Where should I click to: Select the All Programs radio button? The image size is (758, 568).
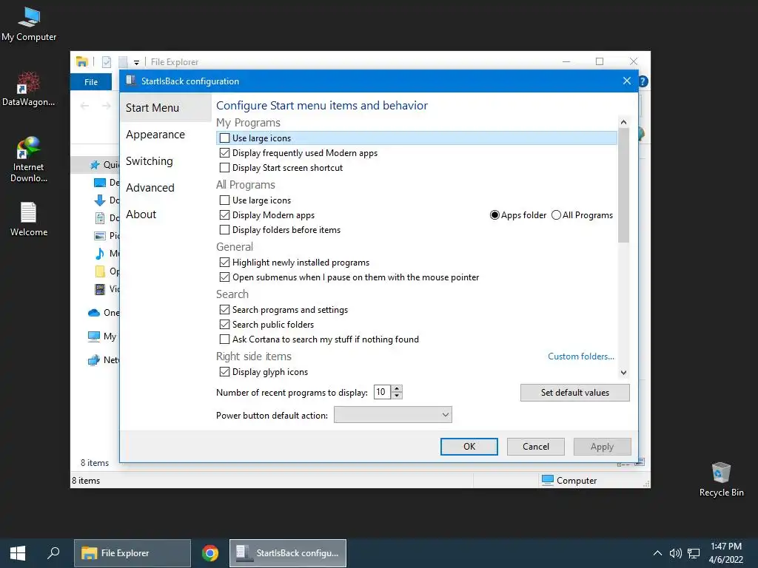tap(556, 215)
